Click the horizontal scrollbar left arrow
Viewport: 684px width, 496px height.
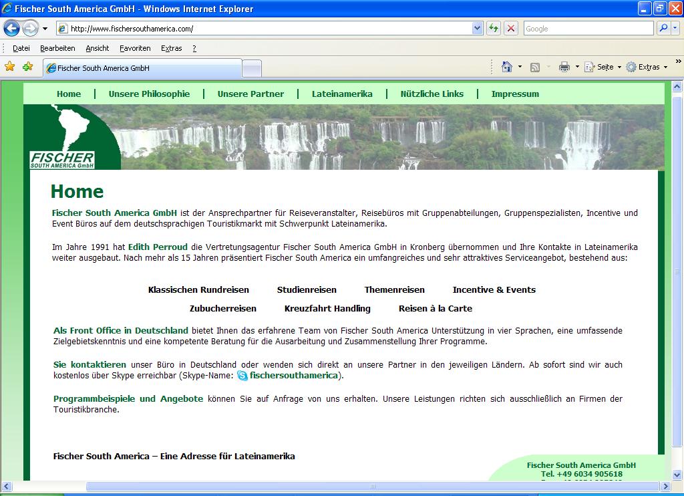(x=6, y=486)
